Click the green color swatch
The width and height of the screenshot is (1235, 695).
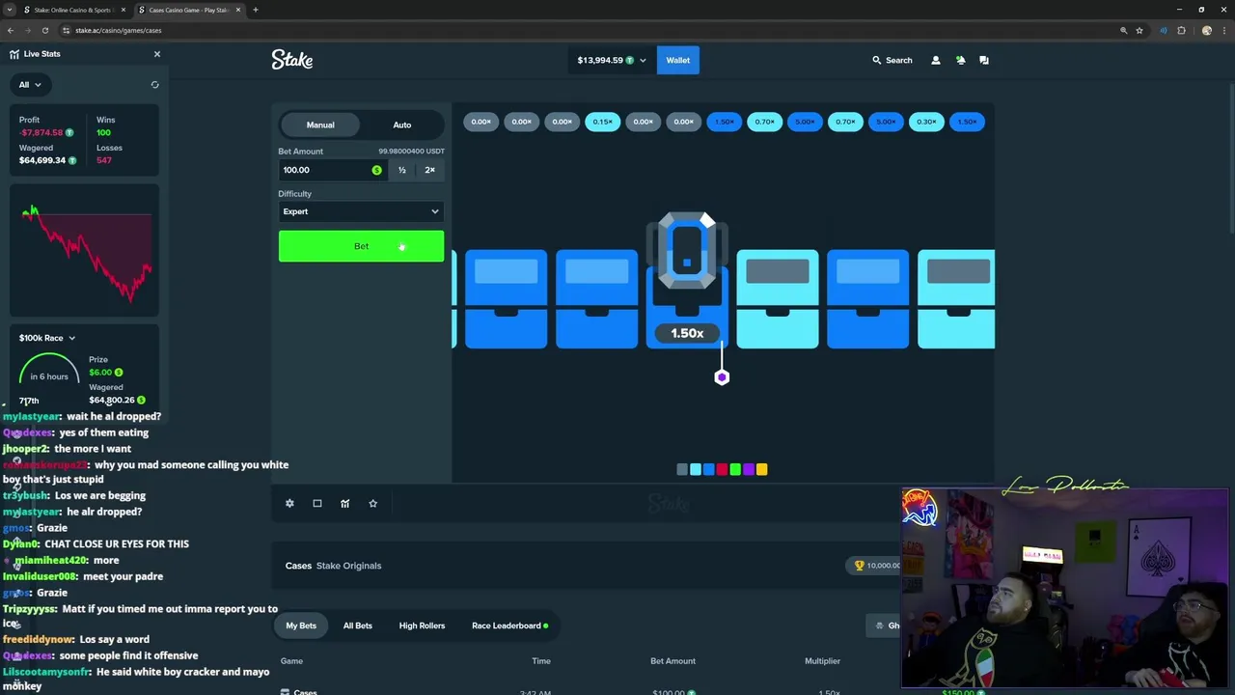click(735, 469)
